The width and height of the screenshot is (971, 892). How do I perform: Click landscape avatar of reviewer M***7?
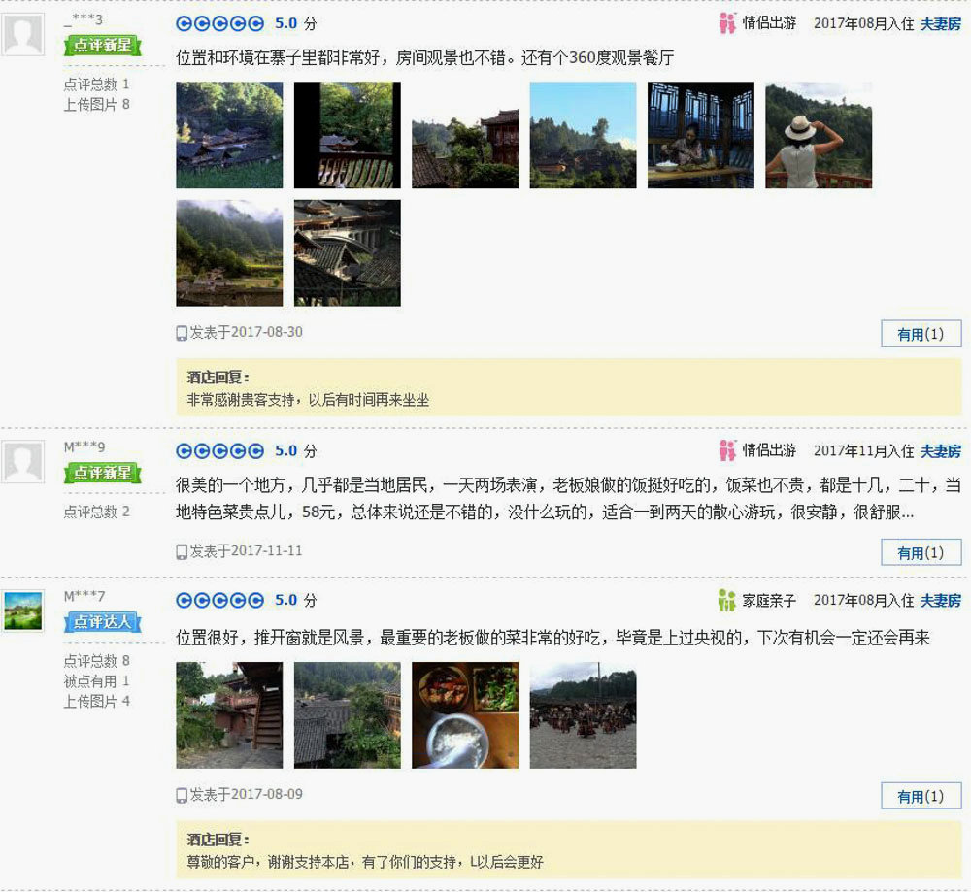(x=23, y=611)
